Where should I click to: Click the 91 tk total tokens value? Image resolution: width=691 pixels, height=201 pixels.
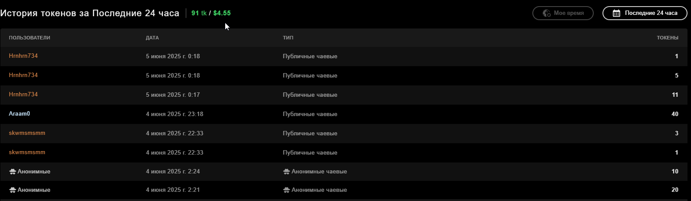click(x=199, y=13)
